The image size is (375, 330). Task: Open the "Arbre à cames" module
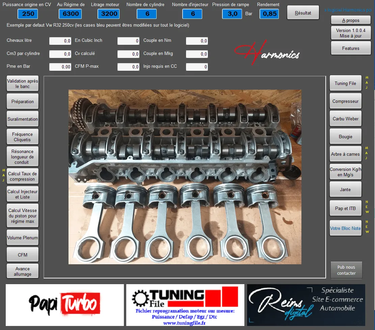(345, 154)
